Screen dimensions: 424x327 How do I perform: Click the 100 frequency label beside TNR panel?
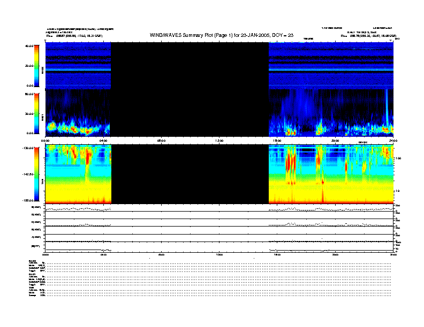tap(398, 158)
